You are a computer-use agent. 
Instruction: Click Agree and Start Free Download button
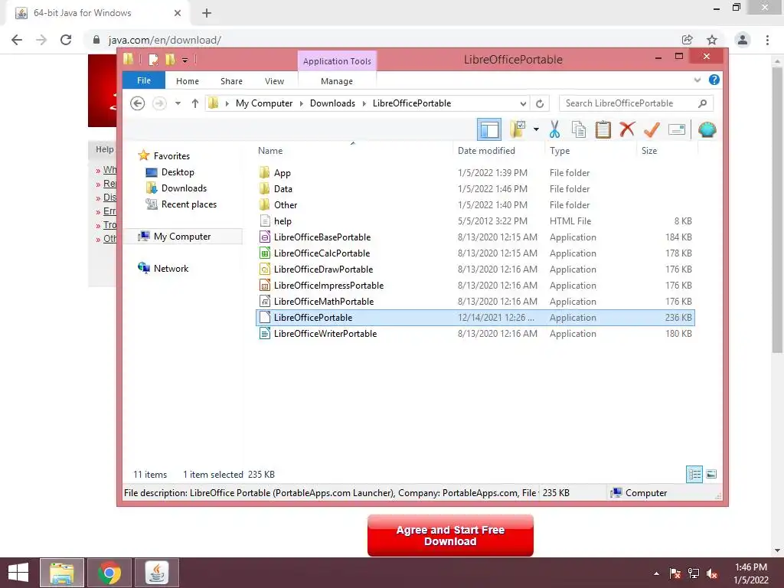tap(450, 535)
